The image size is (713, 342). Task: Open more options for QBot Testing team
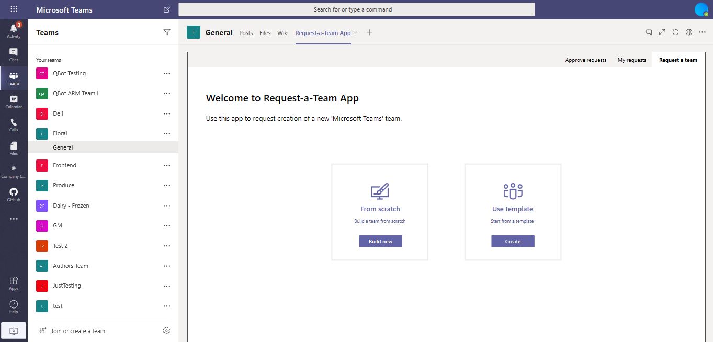167,74
